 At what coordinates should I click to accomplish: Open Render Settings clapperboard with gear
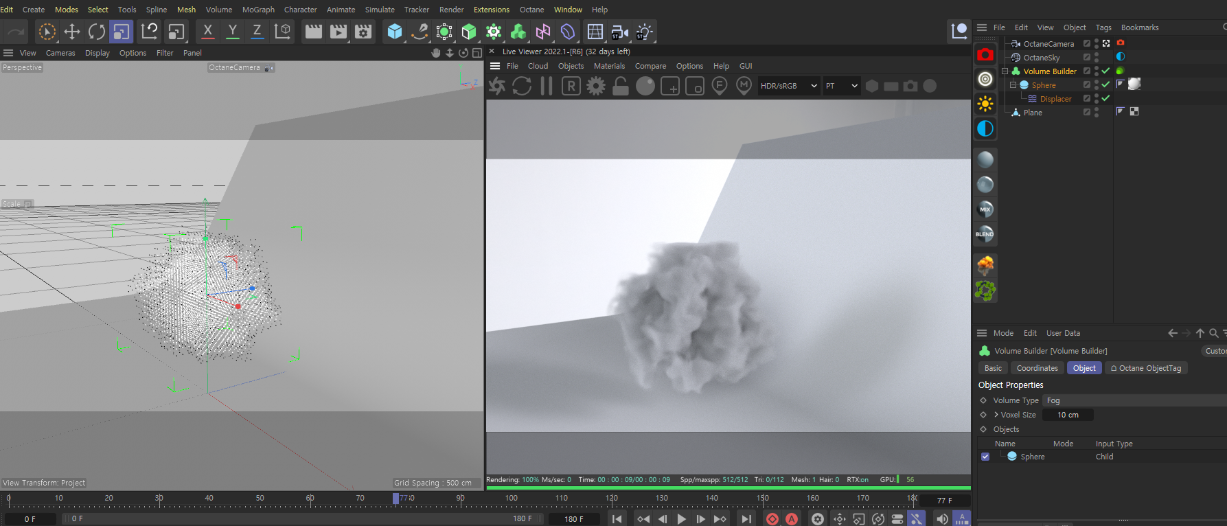pyautogui.click(x=363, y=32)
